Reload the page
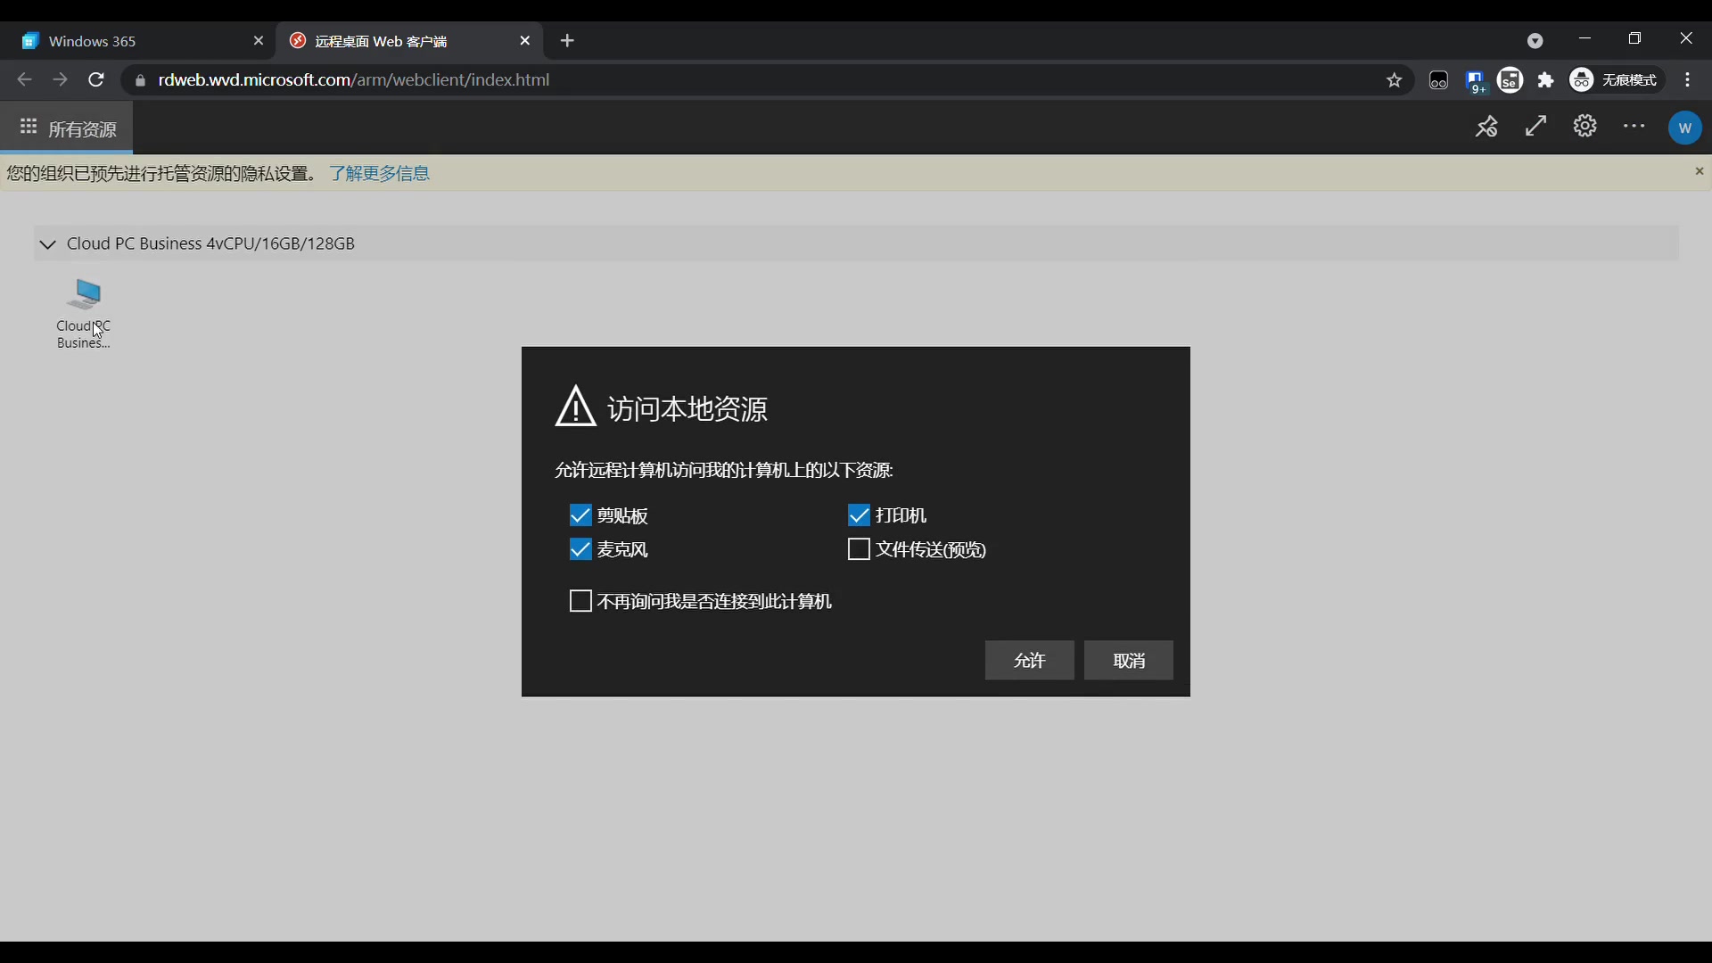 pyautogui.click(x=96, y=80)
